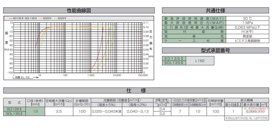The width and height of the screenshot is (278, 134).
Task: Click the 最大許容使用圧力《MAP》 label
Action: (194, 23)
